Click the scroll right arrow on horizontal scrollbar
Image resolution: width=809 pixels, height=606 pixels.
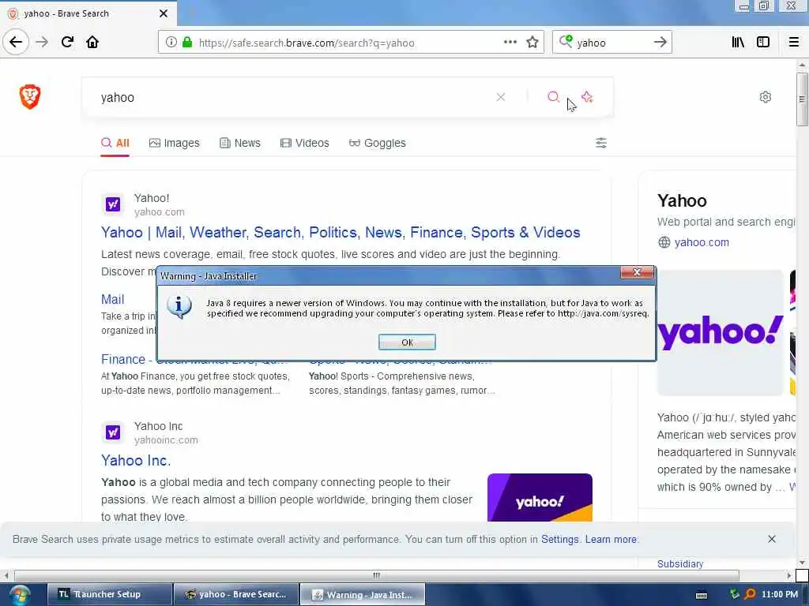789,575
